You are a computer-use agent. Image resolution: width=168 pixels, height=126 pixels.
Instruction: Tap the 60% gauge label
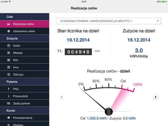(108, 79)
